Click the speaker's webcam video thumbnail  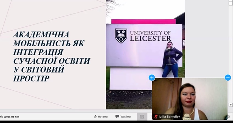190,99
